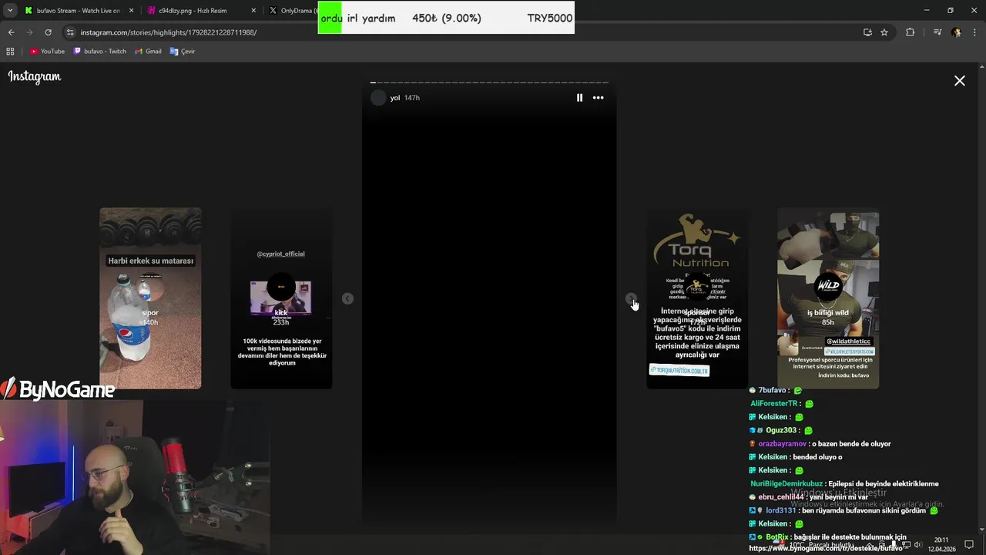This screenshot has height=555, width=986.
Task: Click the browser forward button
Action: tap(29, 32)
